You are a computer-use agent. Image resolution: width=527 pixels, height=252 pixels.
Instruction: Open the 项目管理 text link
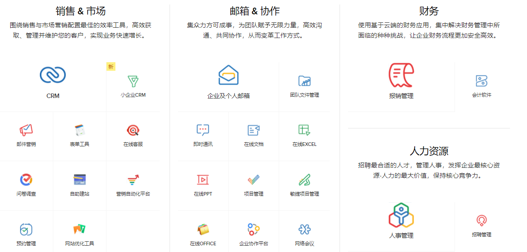tap(254, 194)
